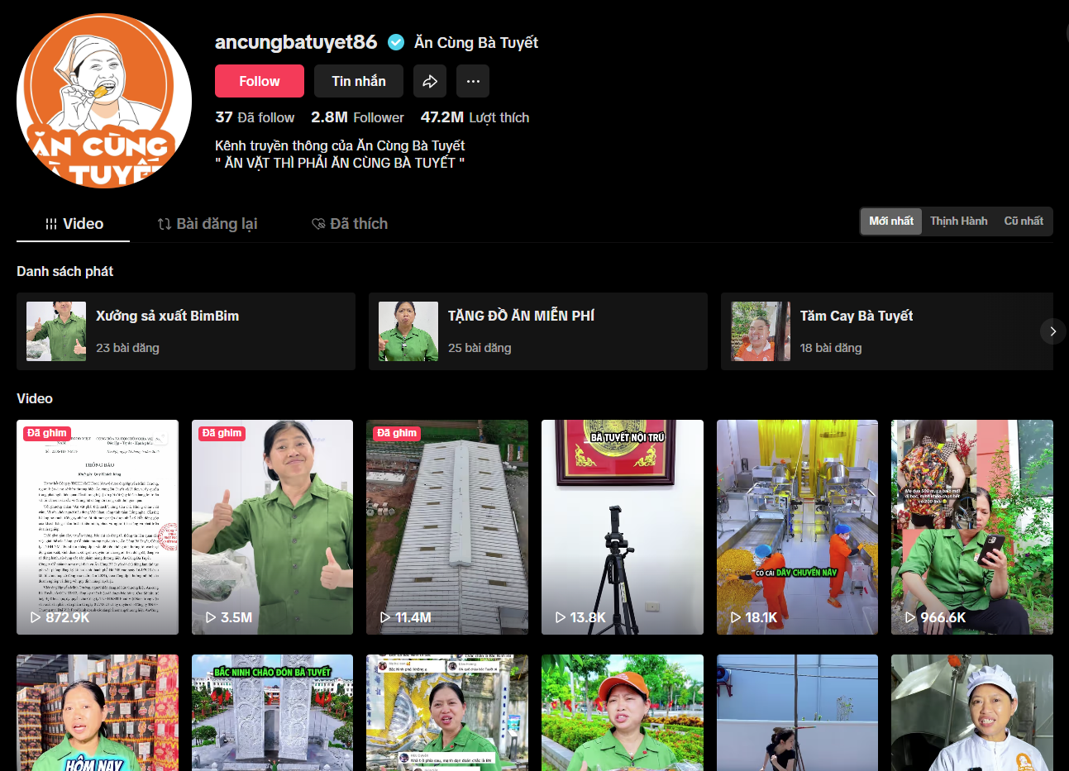Open the Xưởng sả xuất BimBim playlist

pos(186,331)
